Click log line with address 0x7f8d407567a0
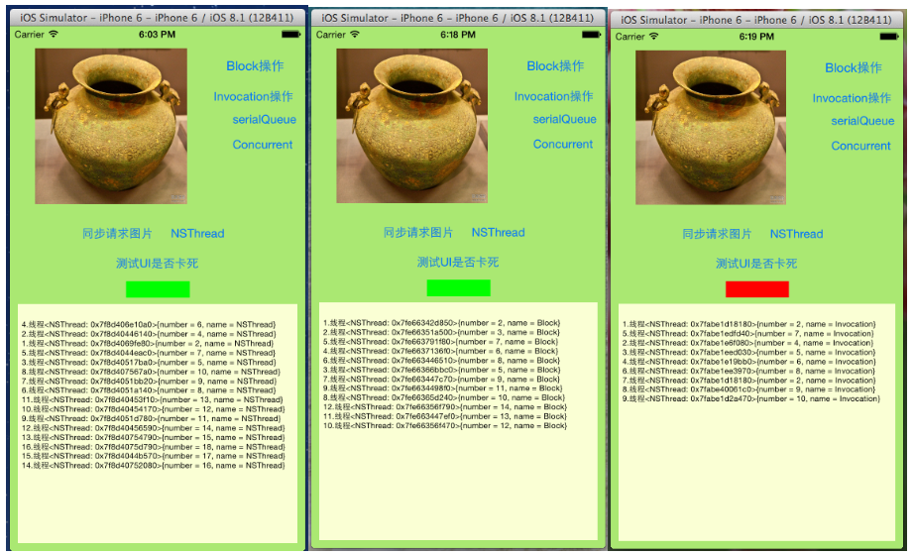 [151, 372]
